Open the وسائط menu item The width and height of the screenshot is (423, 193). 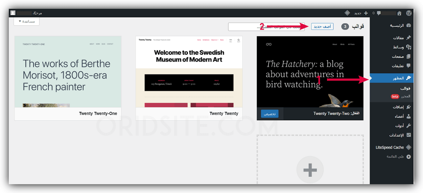pos(392,47)
